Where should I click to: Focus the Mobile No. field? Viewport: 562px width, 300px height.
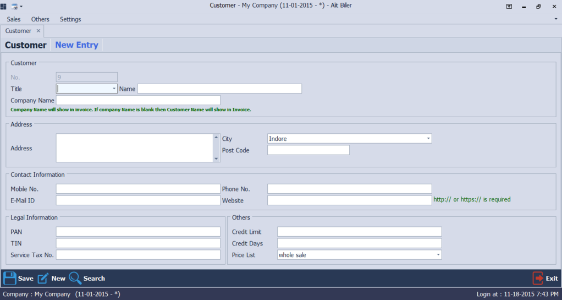pyautogui.click(x=138, y=189)
